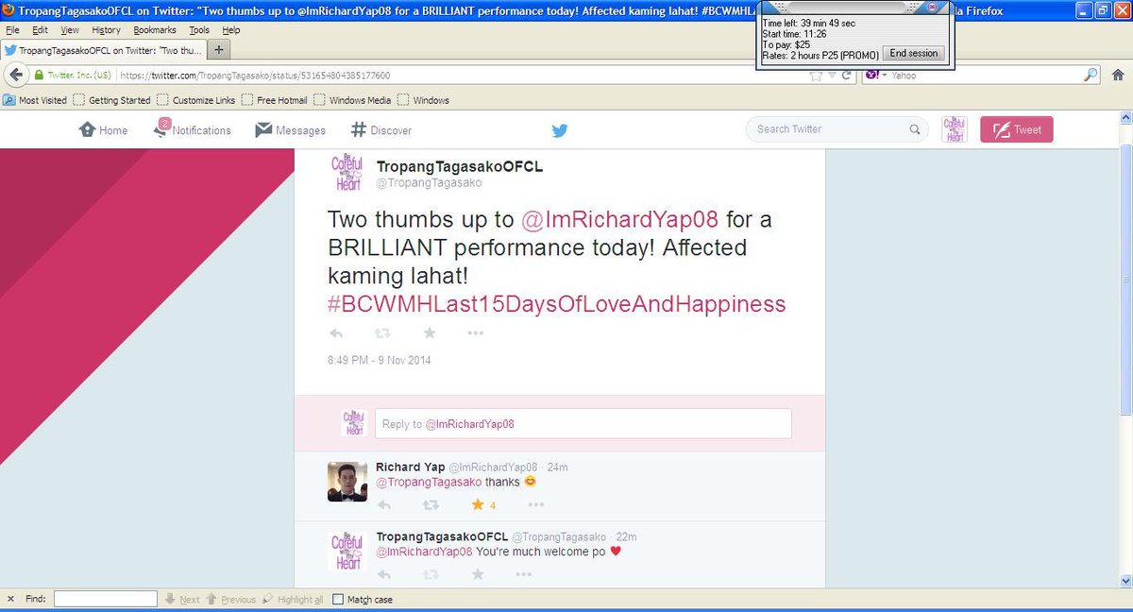Open the Discover hashtag link

click(x=380, y=130)
